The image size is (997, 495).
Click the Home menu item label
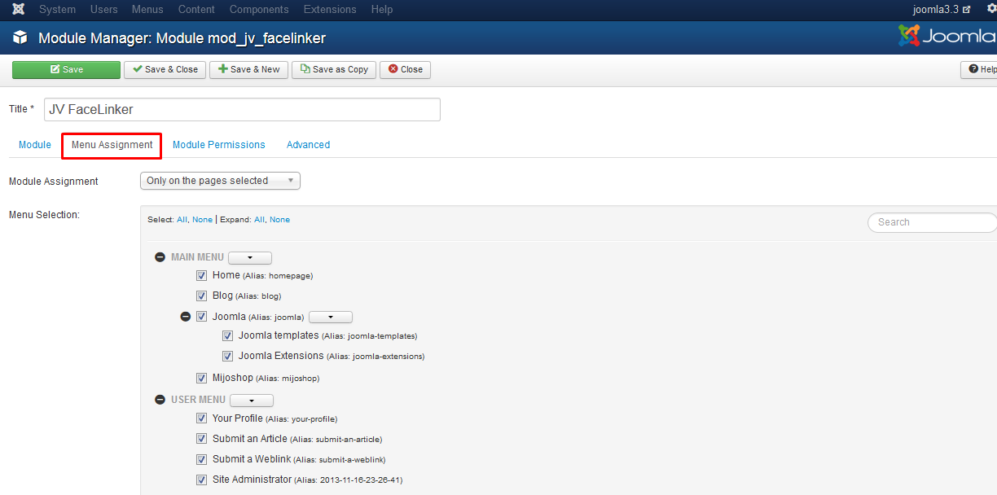[226, 275]
